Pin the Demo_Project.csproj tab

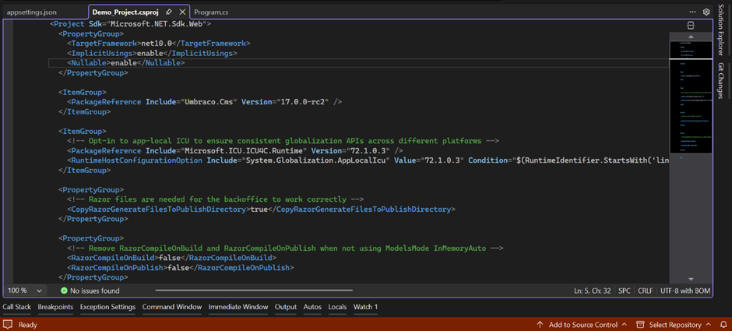169,12
